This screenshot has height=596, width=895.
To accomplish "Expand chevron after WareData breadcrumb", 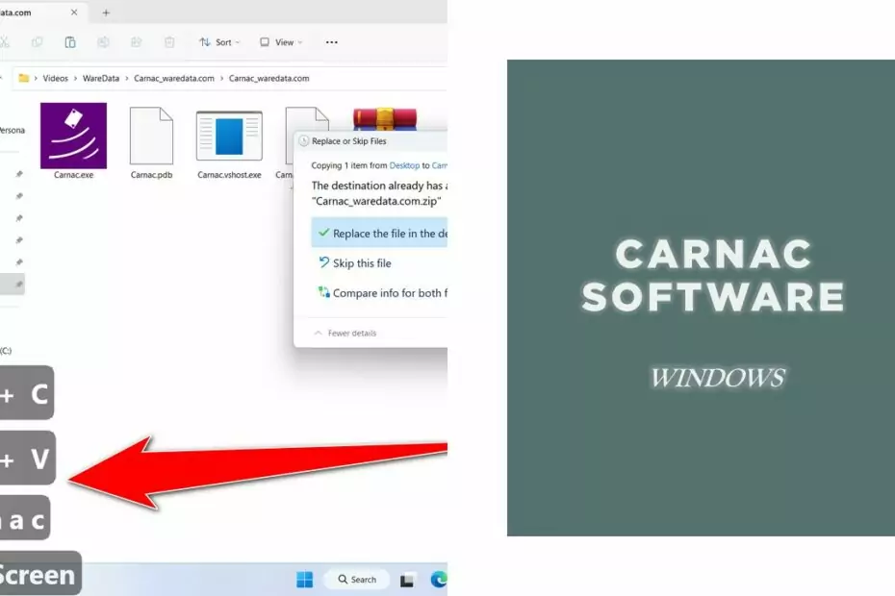I will pos(127,78).
